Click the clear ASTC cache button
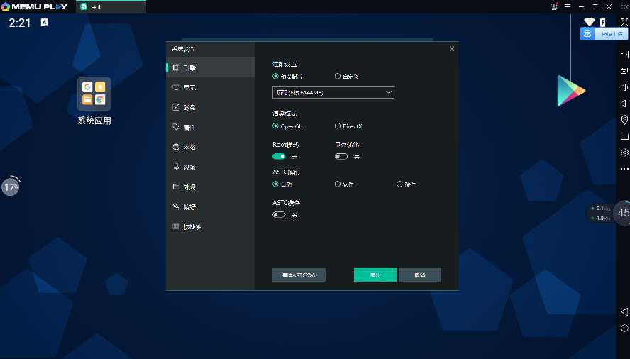630x359 pixels. [x=299, y=275]
